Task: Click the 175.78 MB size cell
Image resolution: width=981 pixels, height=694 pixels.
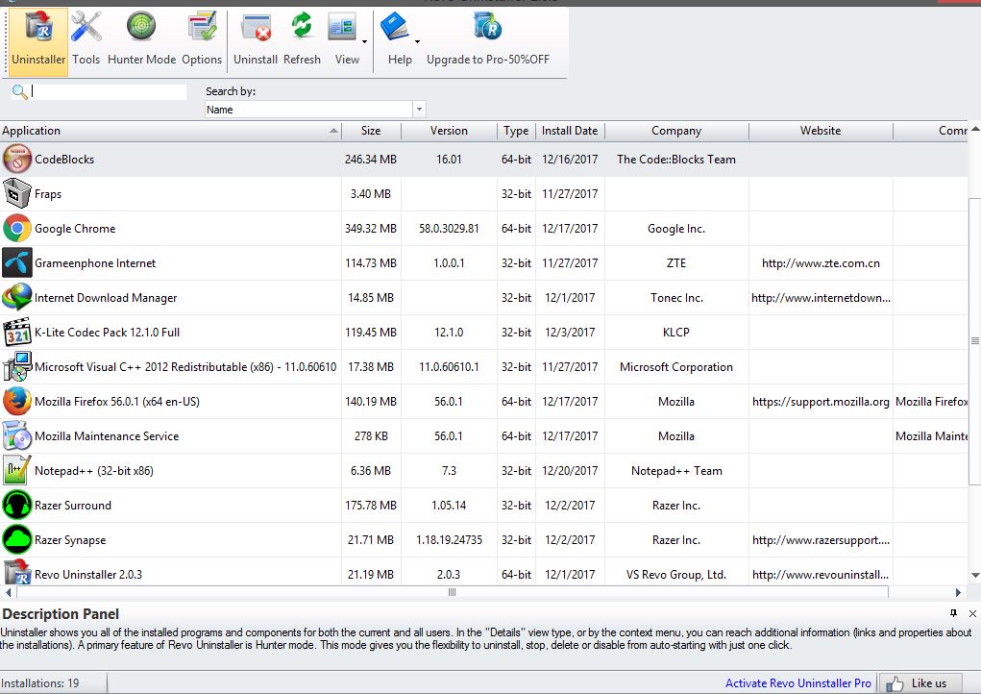Action: (370, 506)
